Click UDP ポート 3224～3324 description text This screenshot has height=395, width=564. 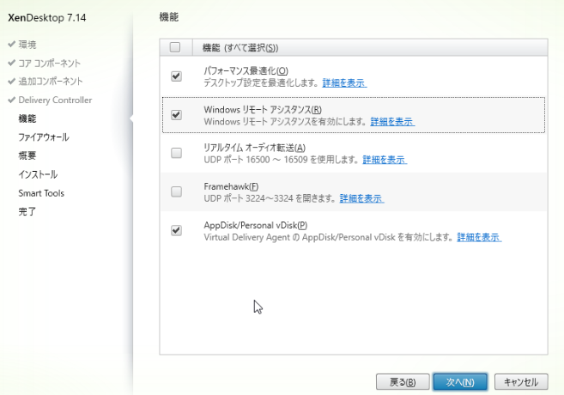click(x=270, y=198)
